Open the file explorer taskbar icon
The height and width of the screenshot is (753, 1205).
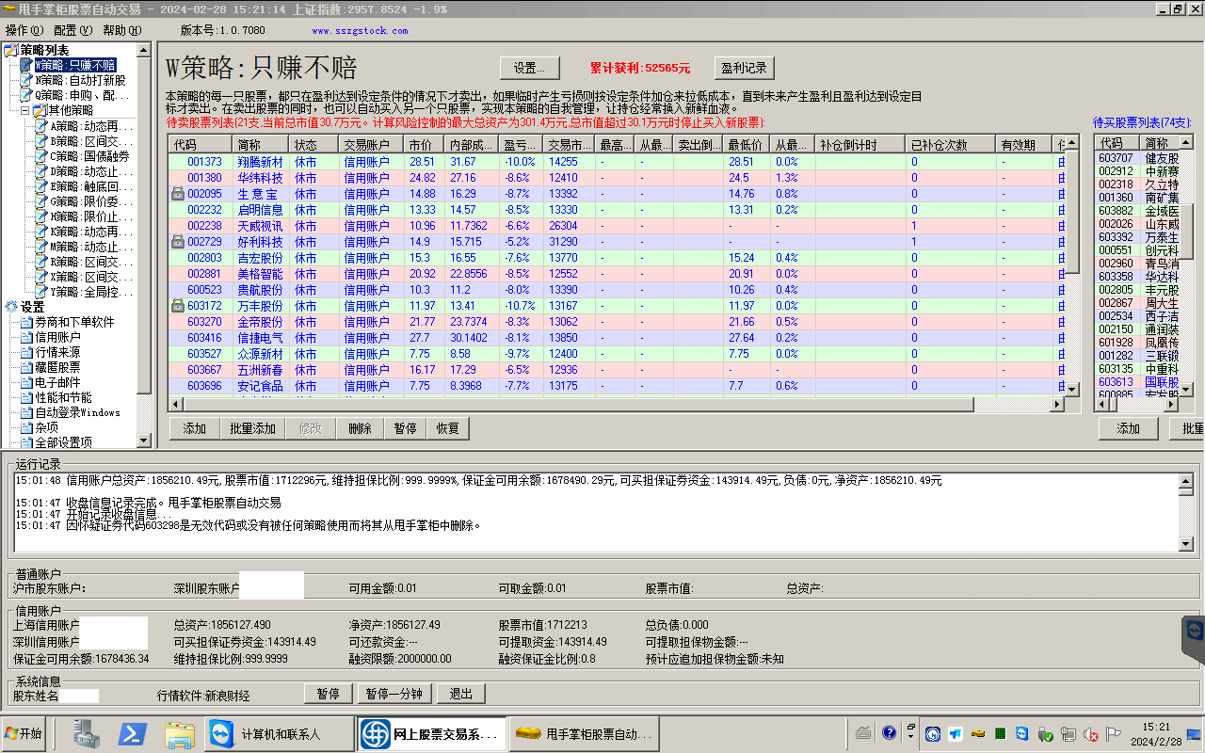pos(179,733)
